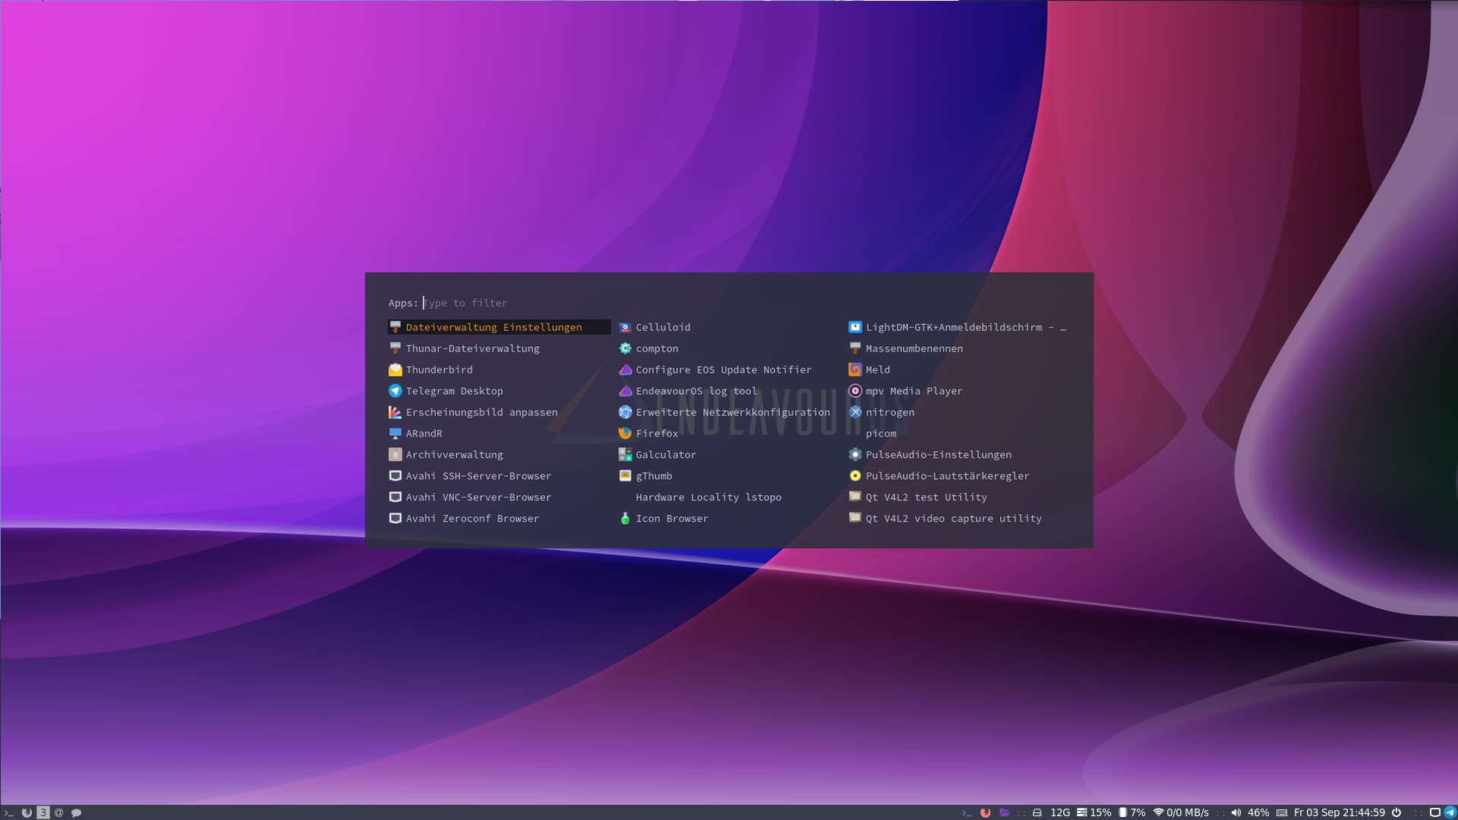Screen dimensions: 1458x820
Task: Switch to Firefox workspace in the left bar
Action: 27,812
